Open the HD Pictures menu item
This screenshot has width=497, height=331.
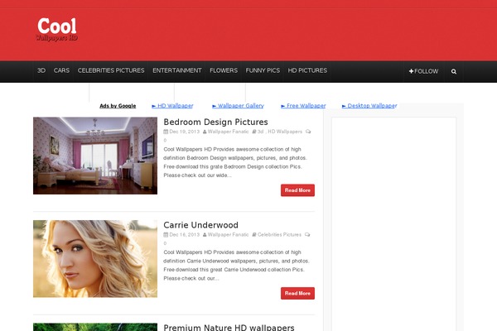[x=307, y=70]
